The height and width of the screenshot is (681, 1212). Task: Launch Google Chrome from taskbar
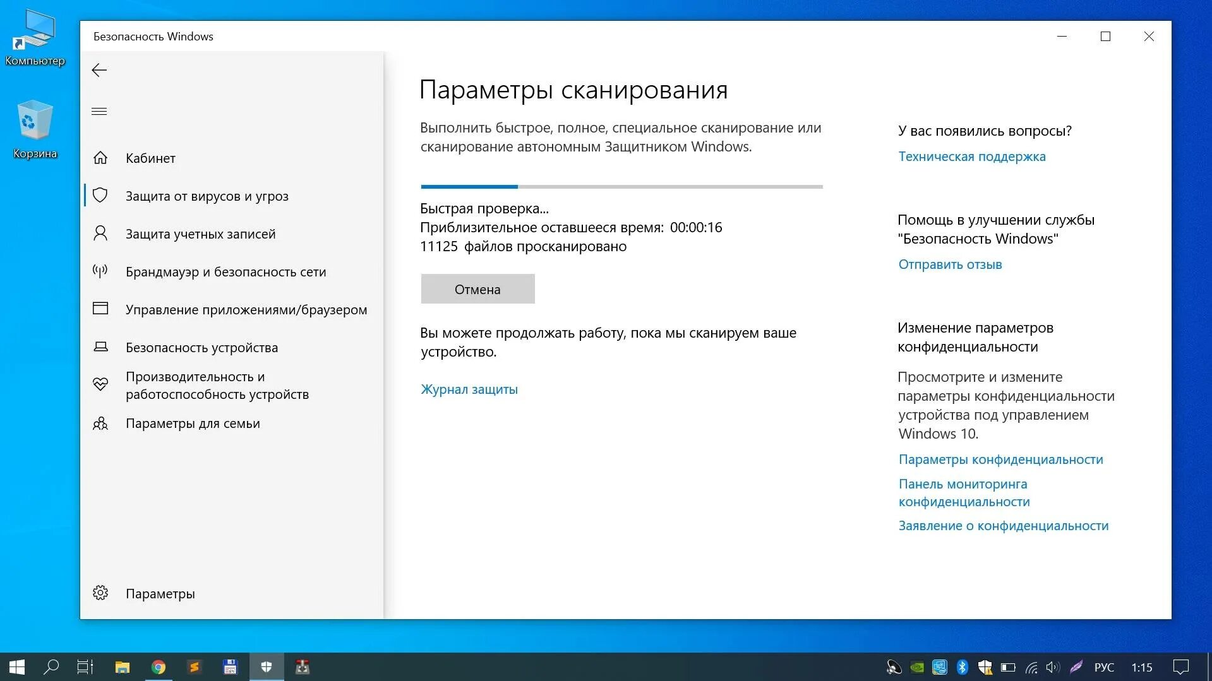159,667
